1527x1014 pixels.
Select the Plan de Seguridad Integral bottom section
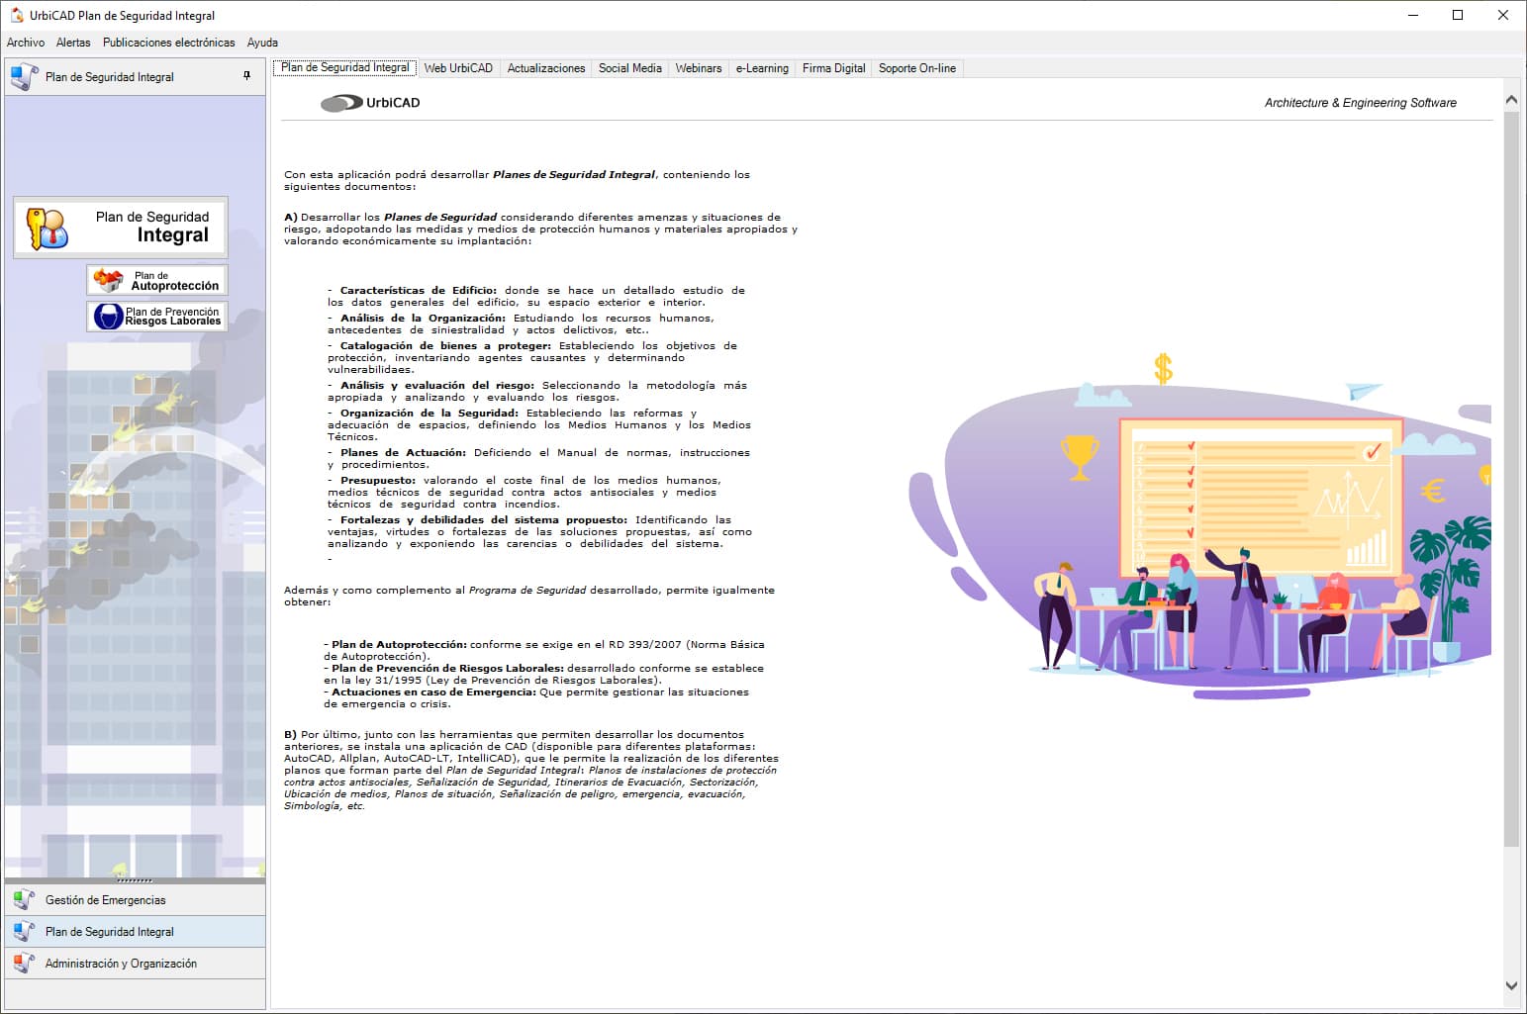click(135, 932)
